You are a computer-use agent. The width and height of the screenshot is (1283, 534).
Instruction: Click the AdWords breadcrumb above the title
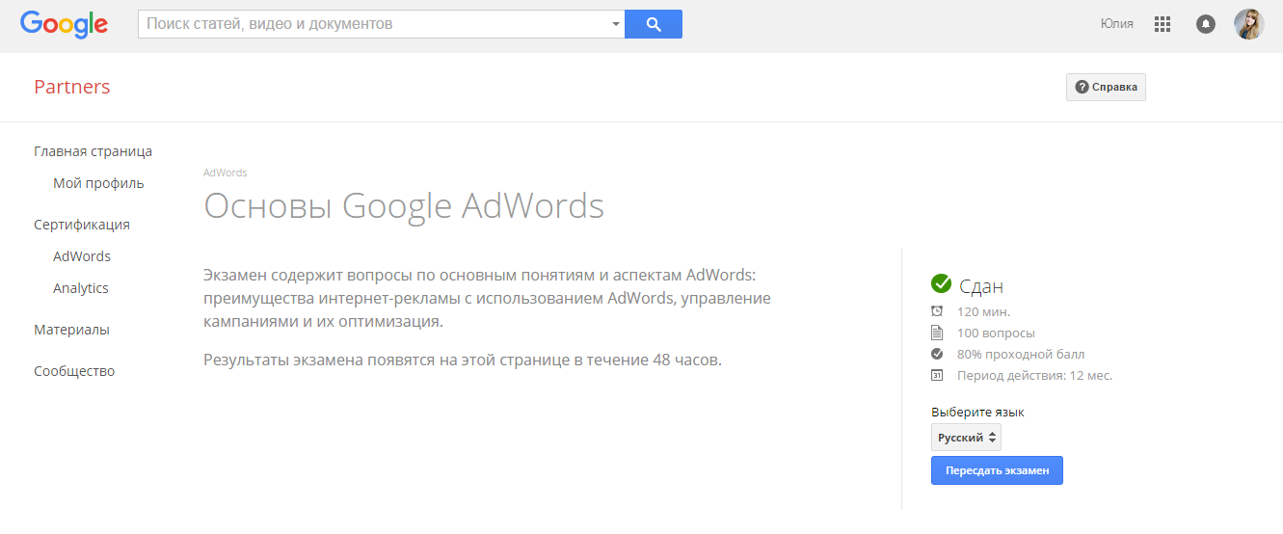pos(226,173)
